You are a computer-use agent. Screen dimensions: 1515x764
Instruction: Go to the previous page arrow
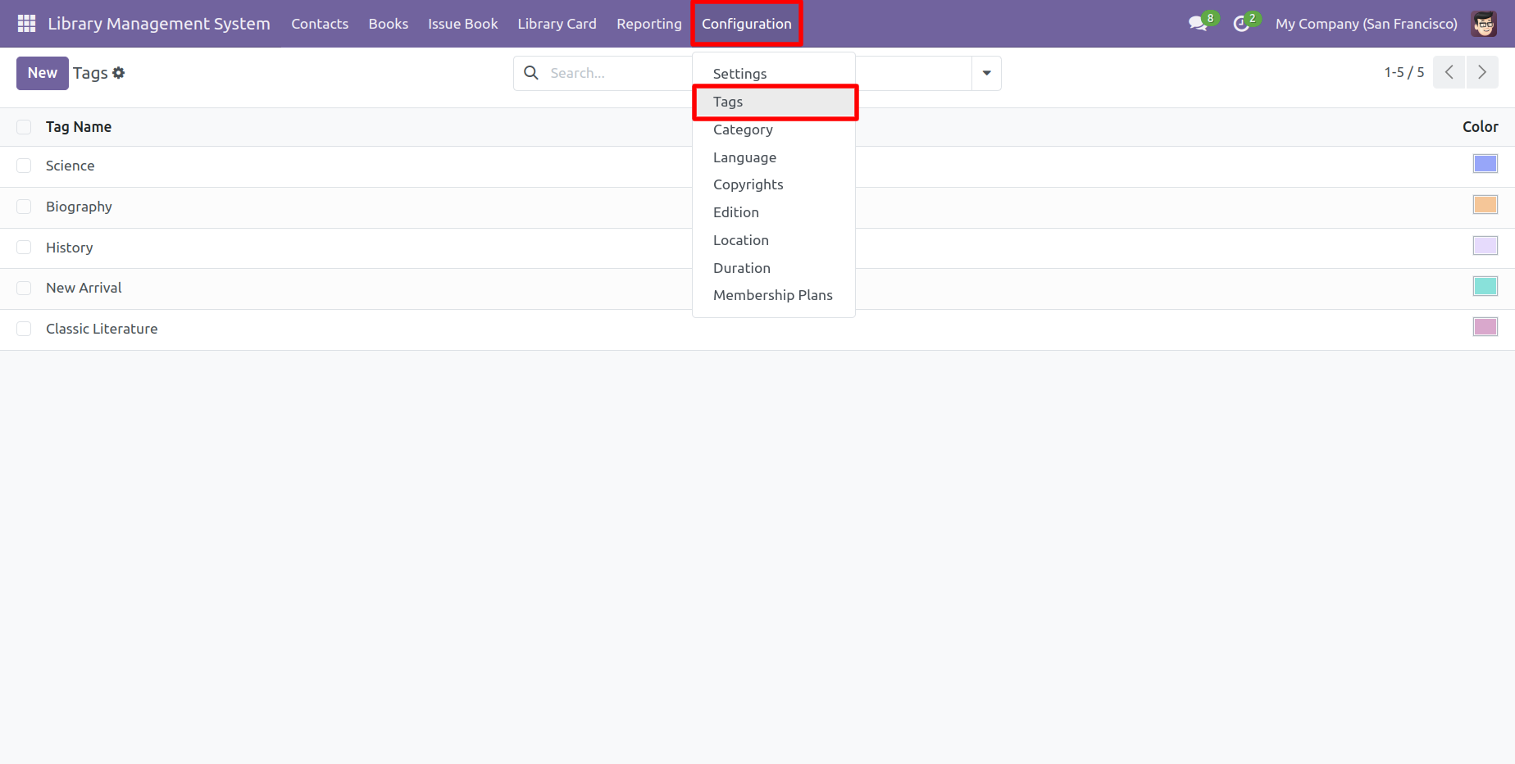(x=1449, y=72)
